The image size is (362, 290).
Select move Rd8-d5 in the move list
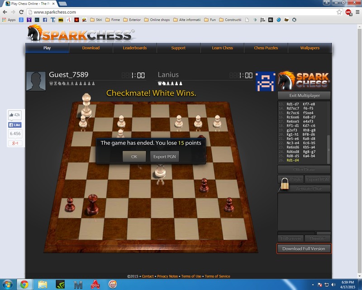[292, 156]
